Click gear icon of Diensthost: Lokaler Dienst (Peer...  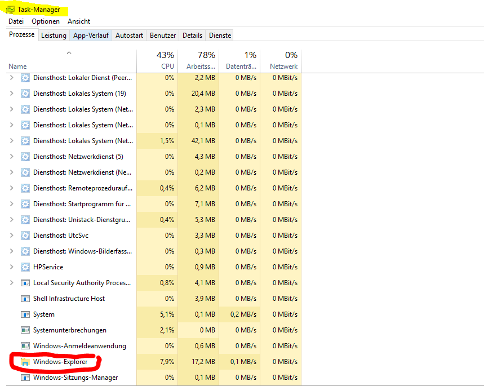[25, 78]
